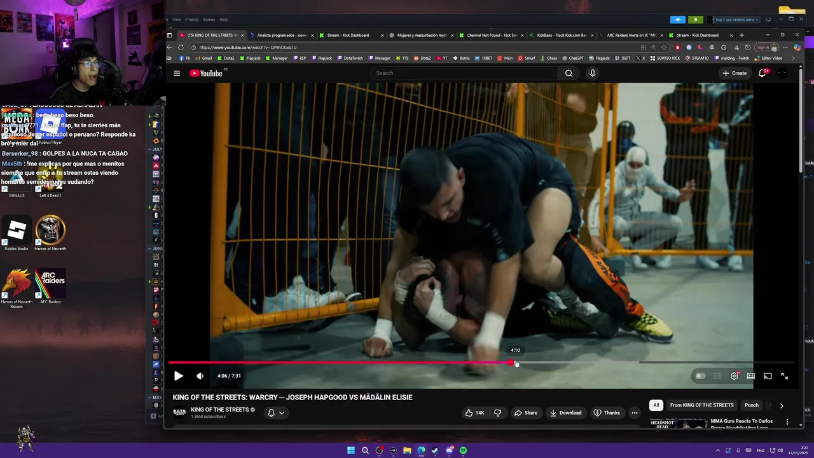Show next filter chips arrow
The width and height of the screenshot is (814, 458).
[782, 405]
